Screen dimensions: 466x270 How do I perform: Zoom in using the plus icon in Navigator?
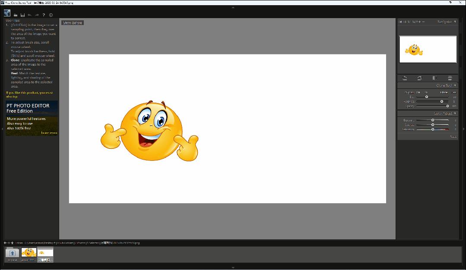pyautogui.click(x=420, y=22)
